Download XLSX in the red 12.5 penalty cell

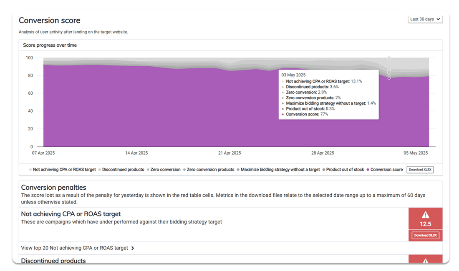[x=425, y=235]
